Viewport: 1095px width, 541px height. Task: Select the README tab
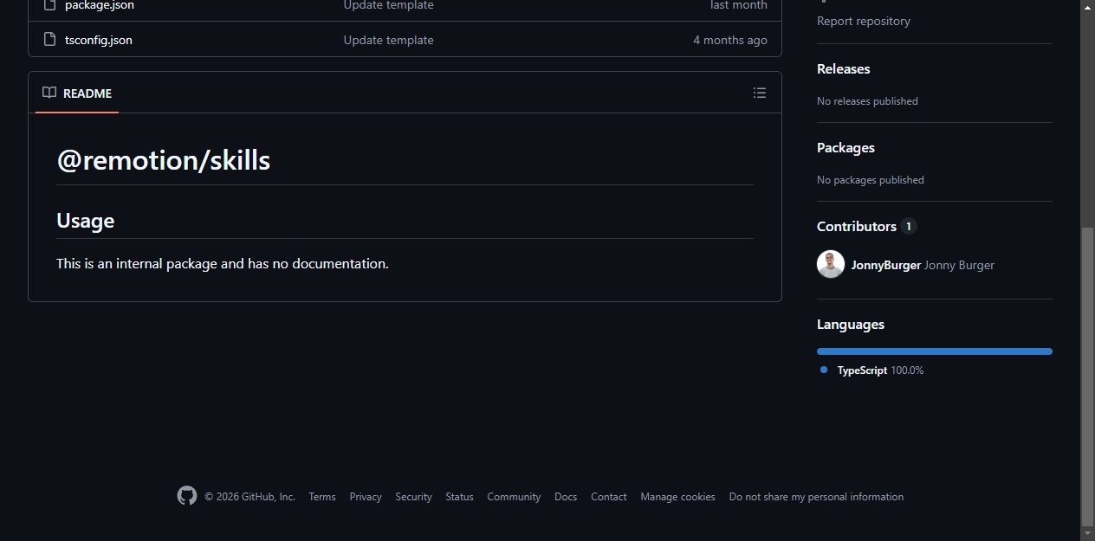[77, 93]
